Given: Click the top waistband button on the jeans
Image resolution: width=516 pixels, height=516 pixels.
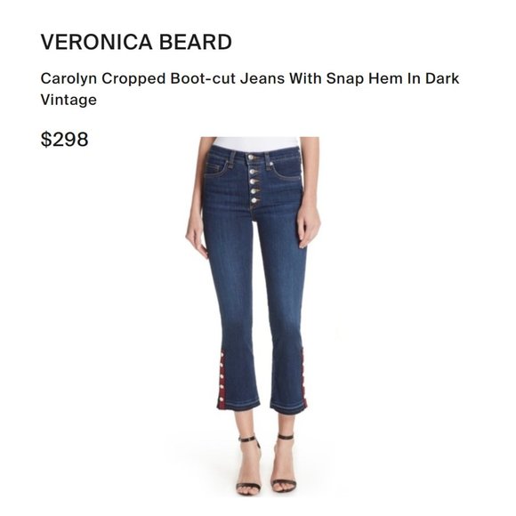Looking at the screenshot, I should pyautogui.click(x=252, y=157).
